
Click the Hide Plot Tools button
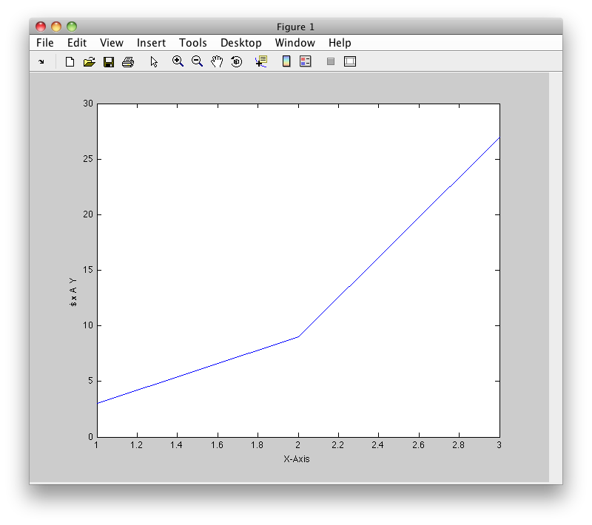click(331, 62)
